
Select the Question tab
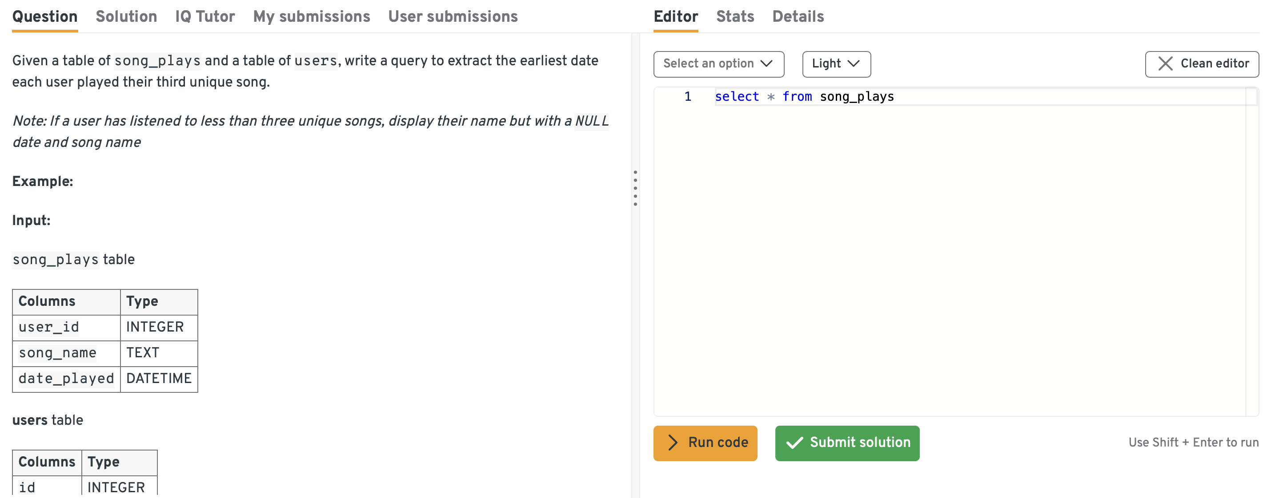coord(45,17)
